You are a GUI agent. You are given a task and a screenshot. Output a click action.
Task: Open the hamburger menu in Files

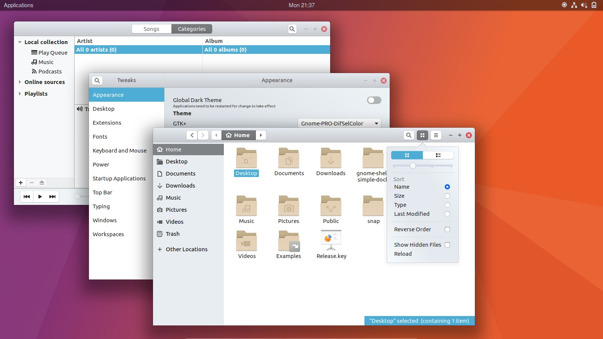[x=436, y=135]
